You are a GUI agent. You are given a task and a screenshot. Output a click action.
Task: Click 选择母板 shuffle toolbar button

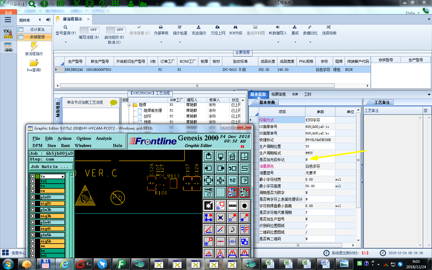coord(329,30)
